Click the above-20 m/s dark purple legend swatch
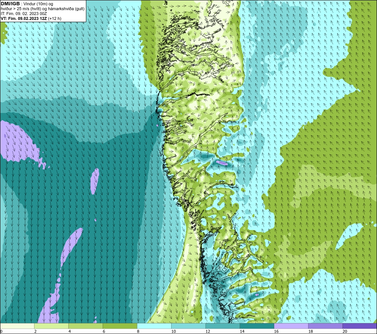Screen dimensions: 377x334 (x=360, y=326)
